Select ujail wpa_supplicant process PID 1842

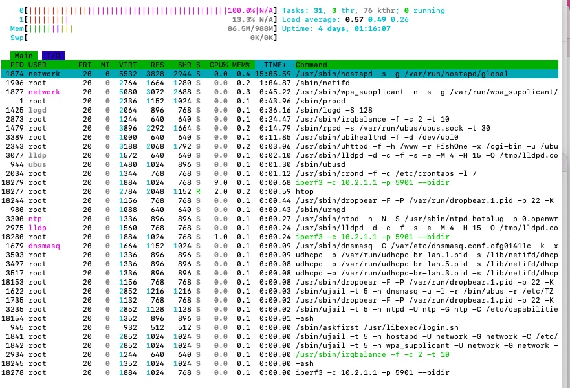point(280,345)
